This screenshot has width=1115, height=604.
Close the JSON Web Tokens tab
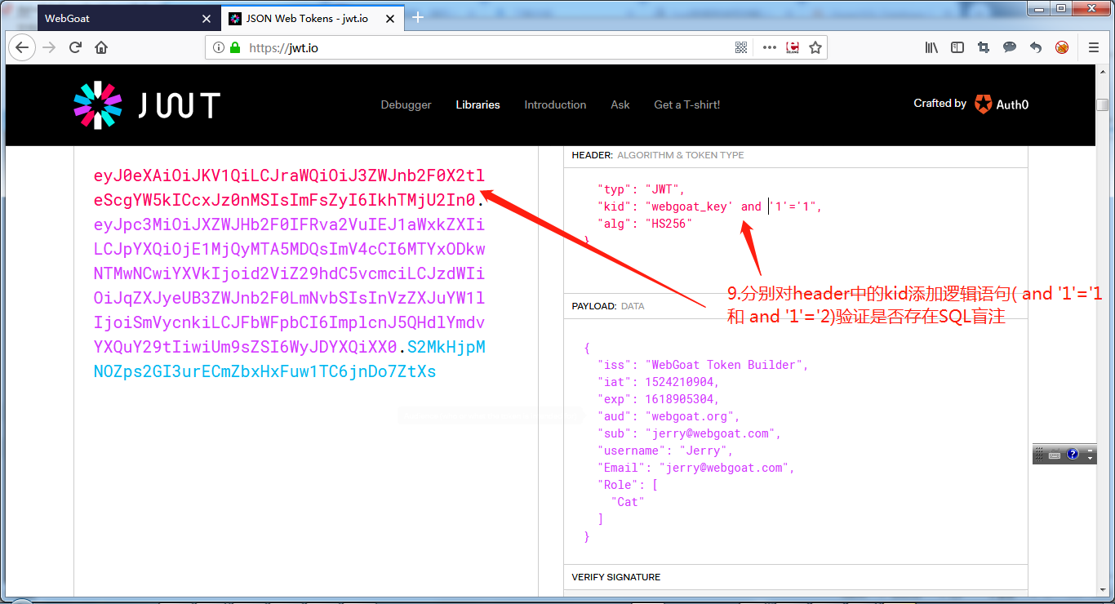391,18
